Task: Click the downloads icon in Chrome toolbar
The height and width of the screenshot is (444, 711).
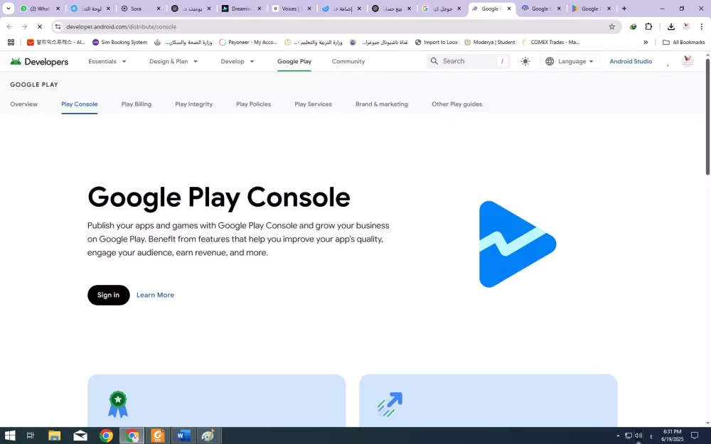Action: pyautogui.click(x=670, y=26)
